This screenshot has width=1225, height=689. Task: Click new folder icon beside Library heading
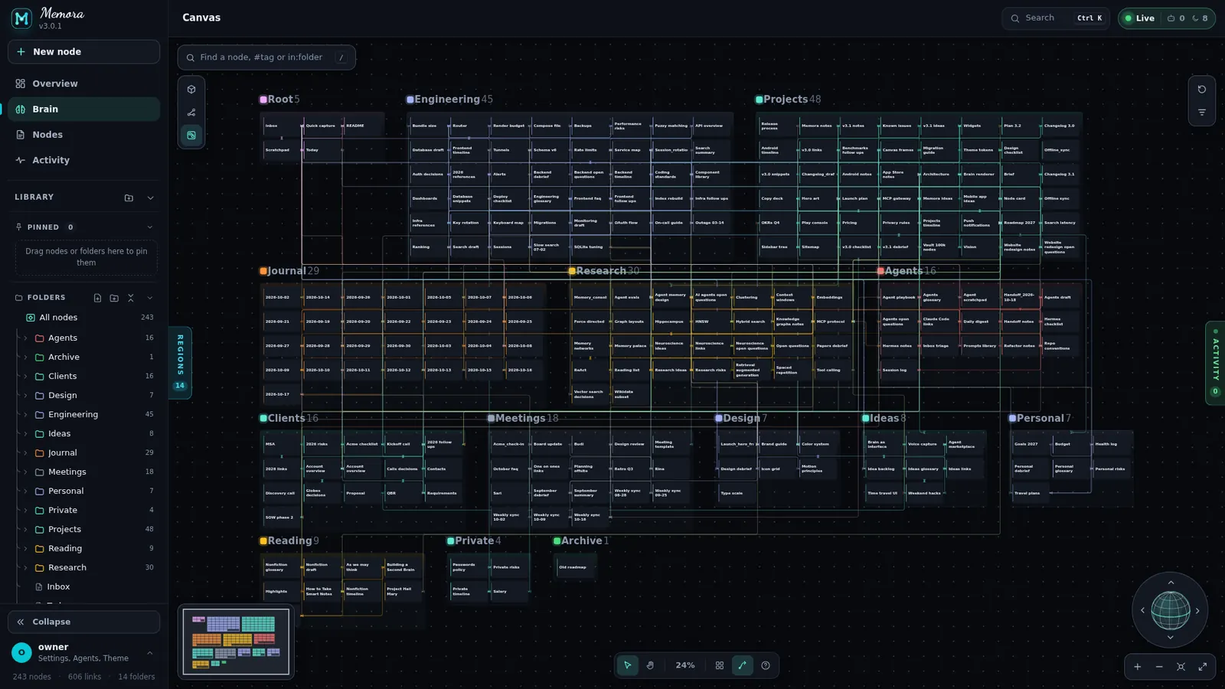129,198
